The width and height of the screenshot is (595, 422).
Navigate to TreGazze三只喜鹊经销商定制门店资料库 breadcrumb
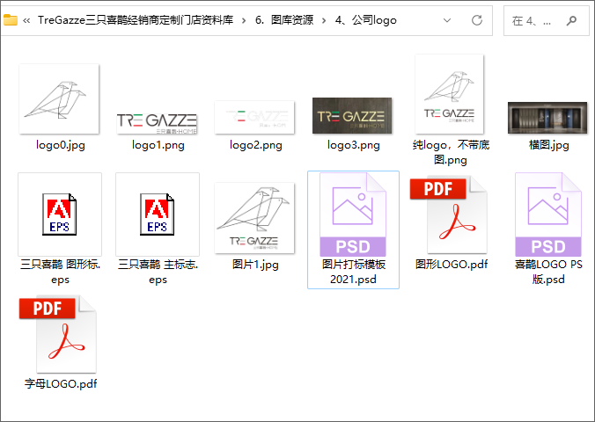(x=136, y=19)
